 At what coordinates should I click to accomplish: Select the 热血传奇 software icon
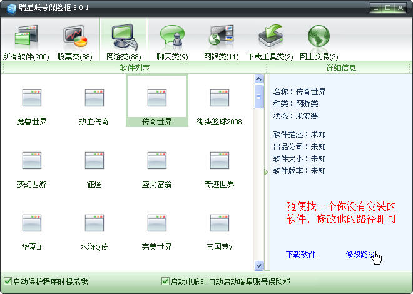(x=94, y=98)
